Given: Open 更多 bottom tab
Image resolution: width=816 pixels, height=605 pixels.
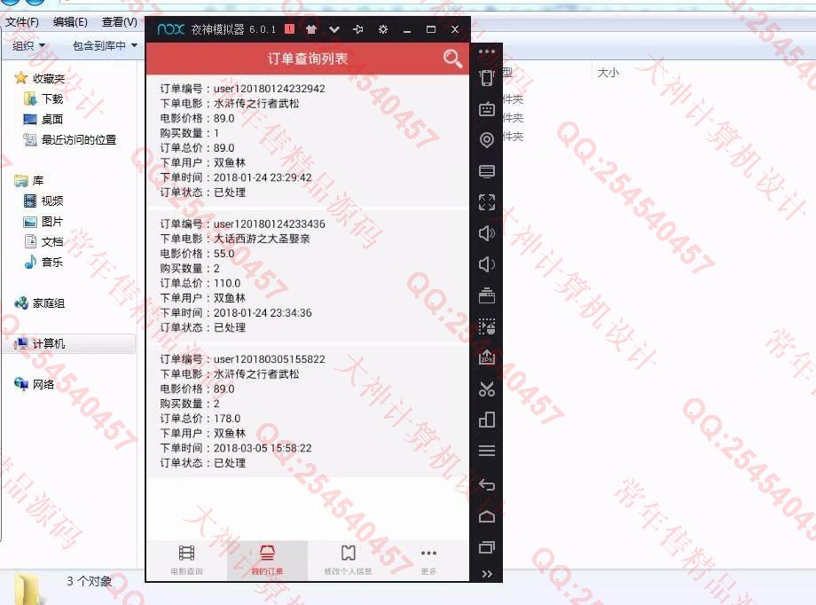Looking at the screenshot, I should pos(428,560).
